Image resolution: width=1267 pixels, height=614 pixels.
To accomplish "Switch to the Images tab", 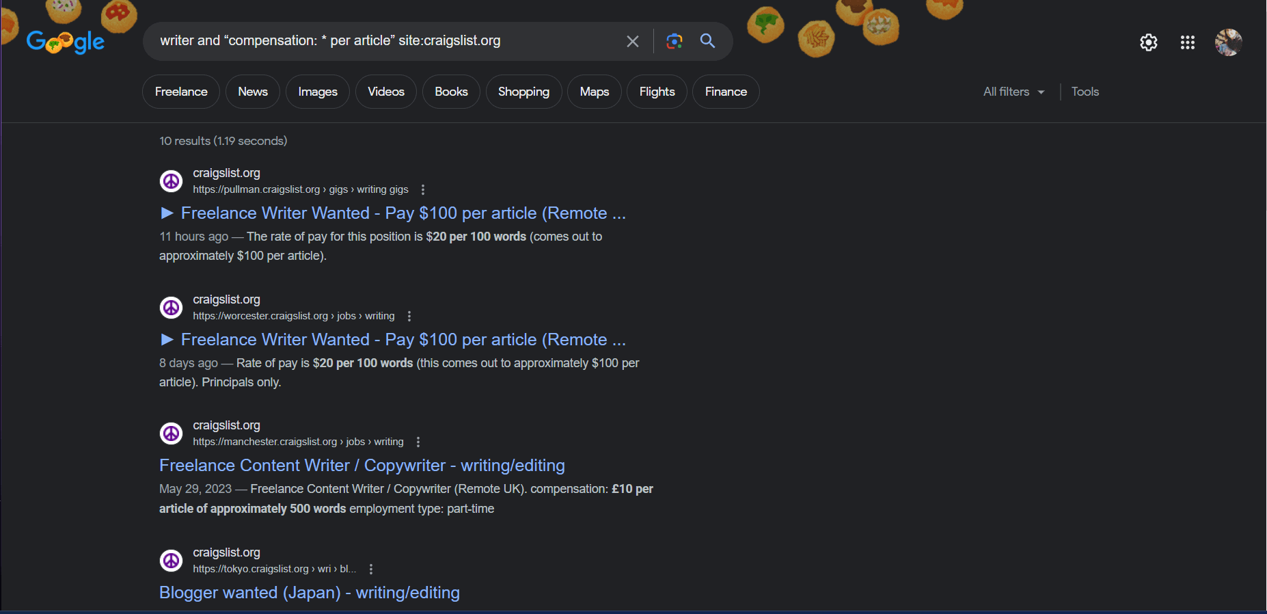I will pos(318,92).
